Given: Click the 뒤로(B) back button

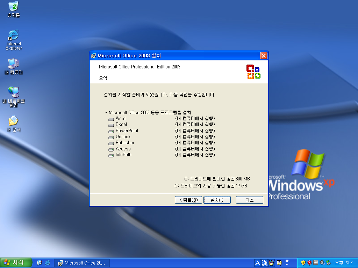Looking at the screenshot, I should pyautogui.click(x=188, y=200).
